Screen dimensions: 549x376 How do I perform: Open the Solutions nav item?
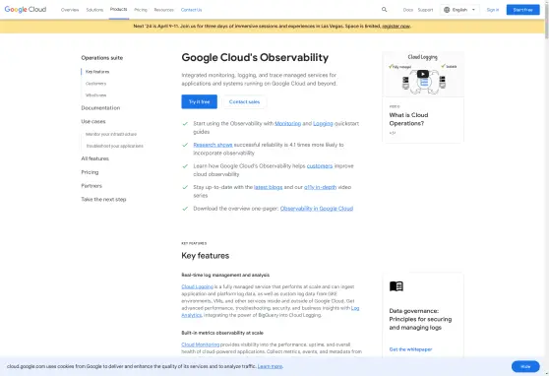point(94,10)
